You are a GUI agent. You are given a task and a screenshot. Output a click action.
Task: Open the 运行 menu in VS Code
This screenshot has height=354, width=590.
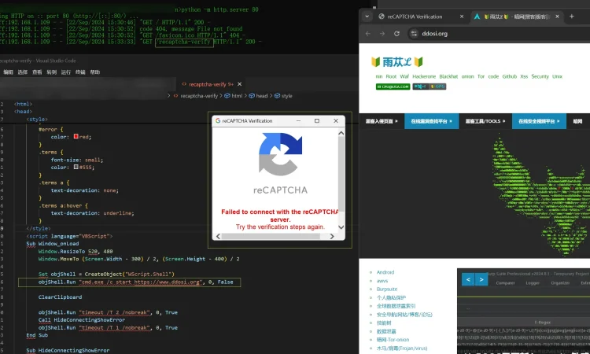click(66, 72)
